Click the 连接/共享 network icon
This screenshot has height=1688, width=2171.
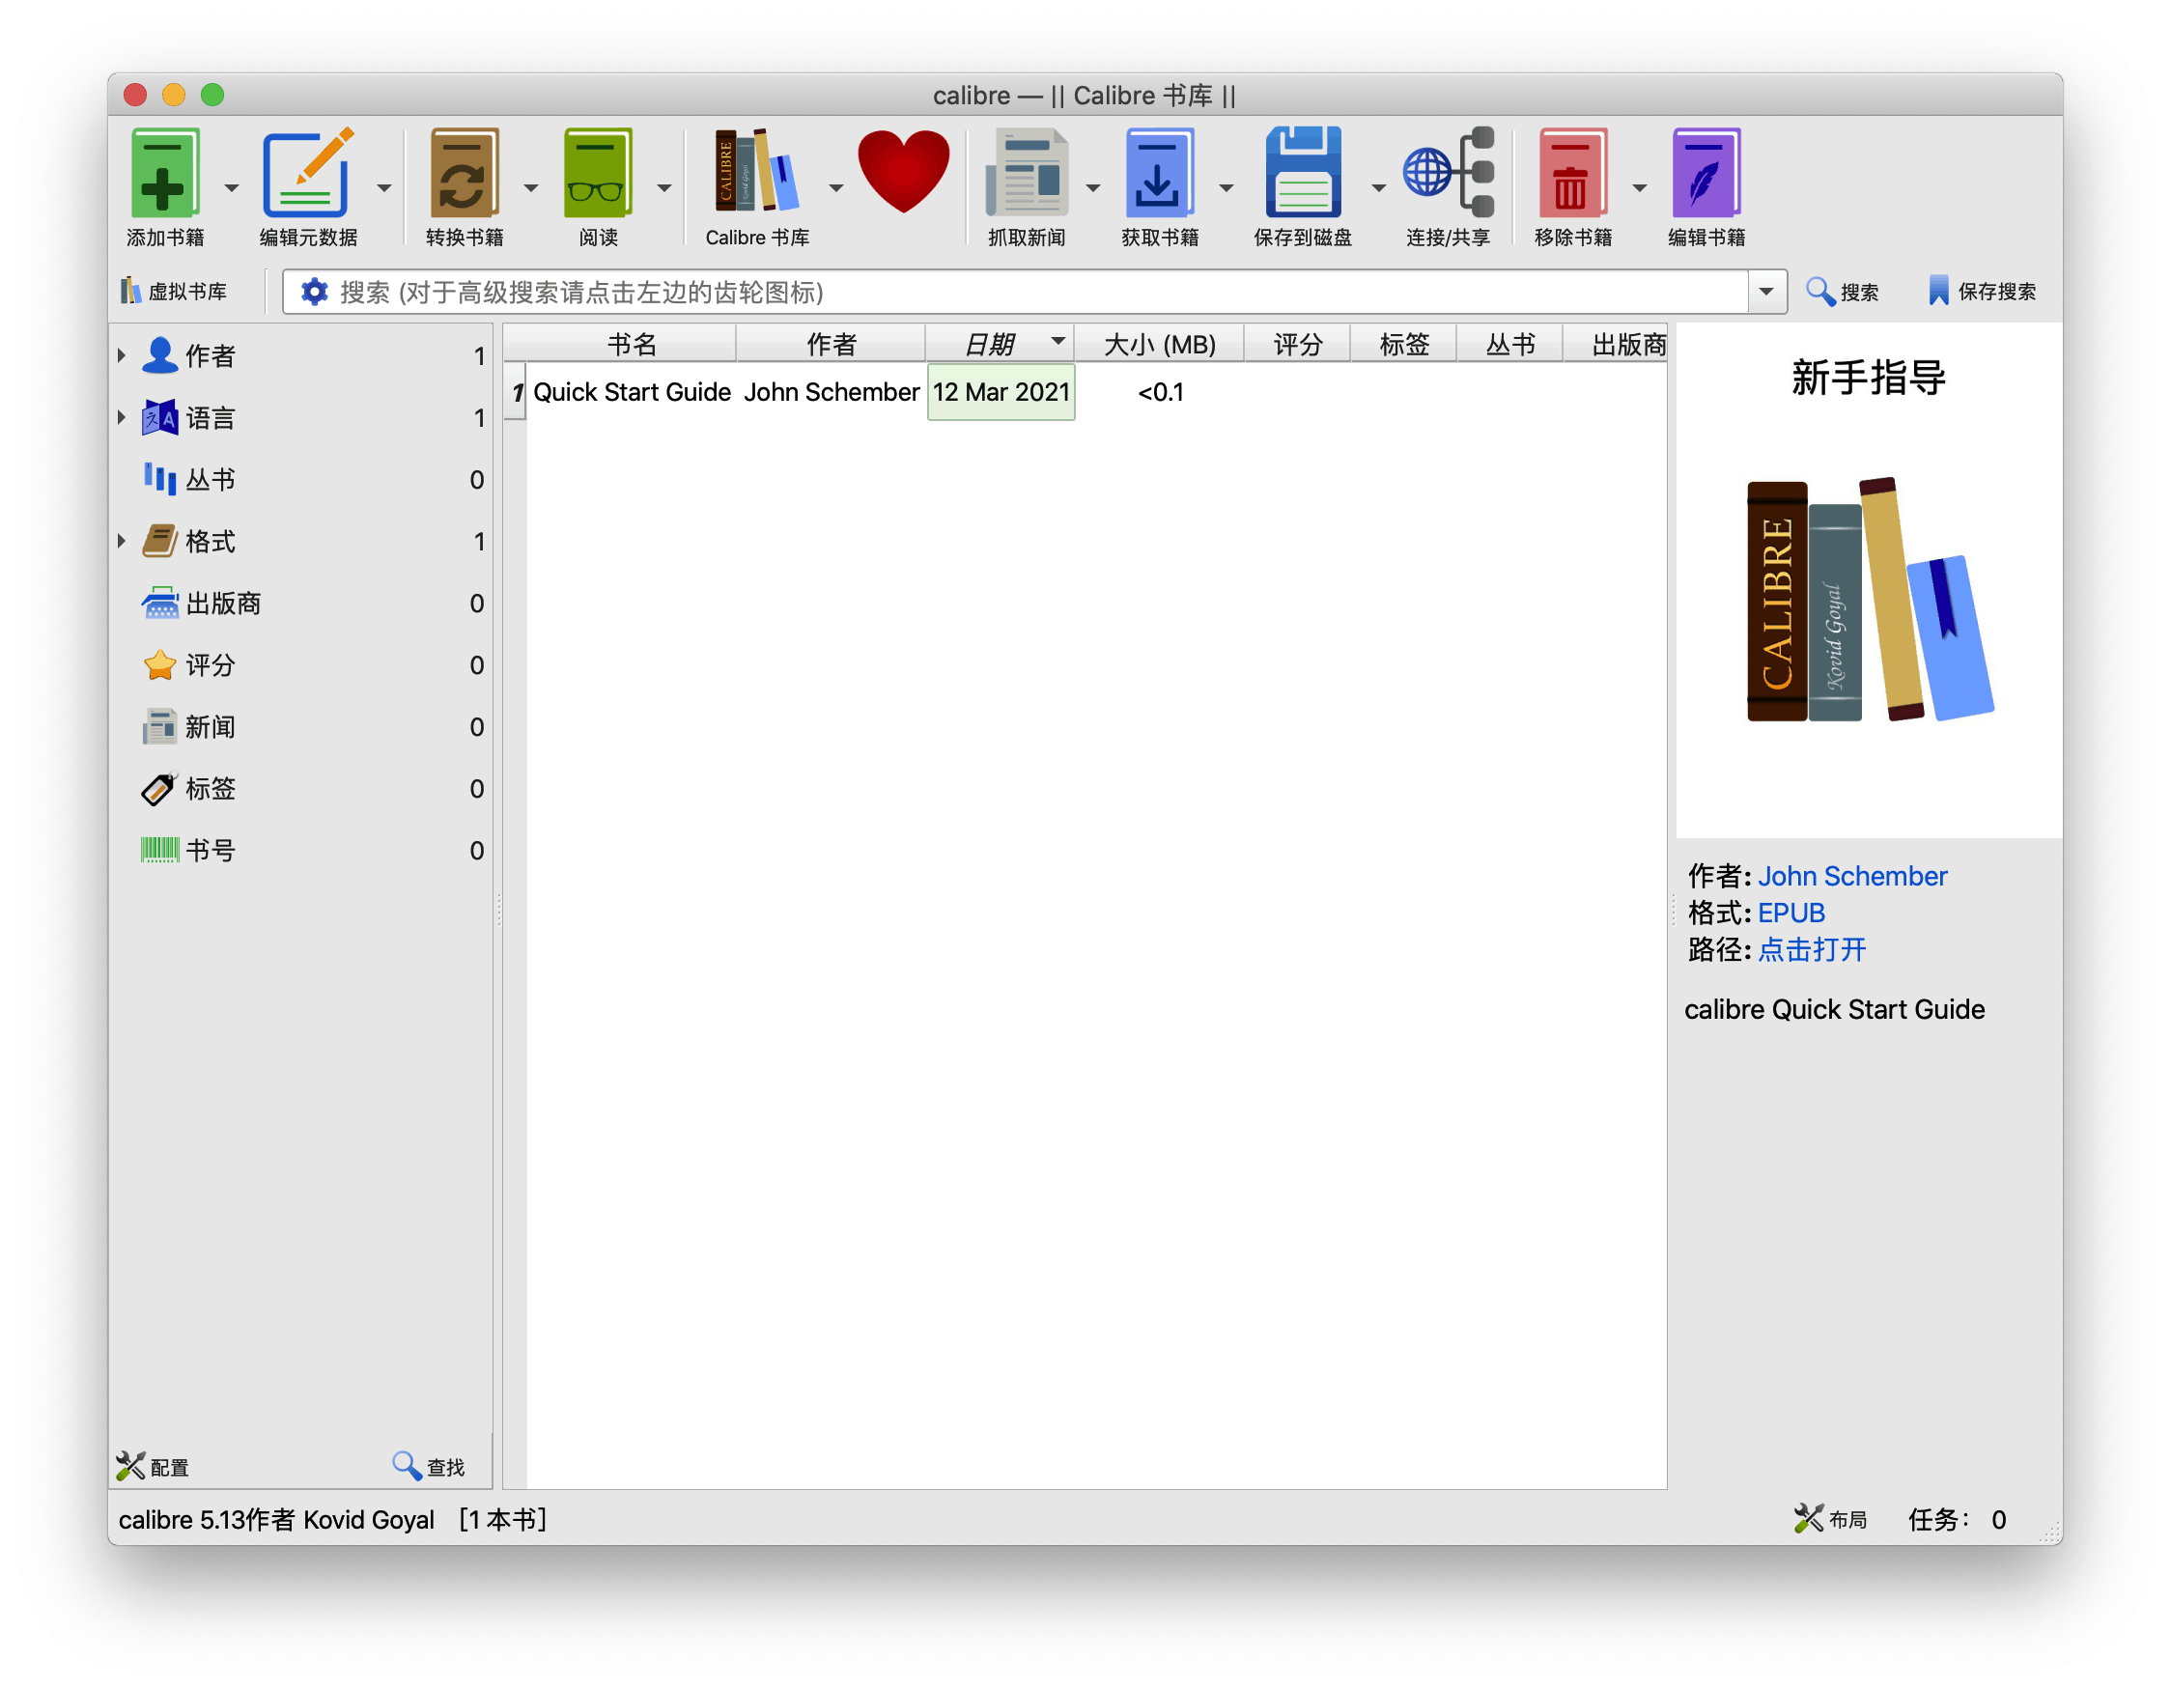[1448, 174]
